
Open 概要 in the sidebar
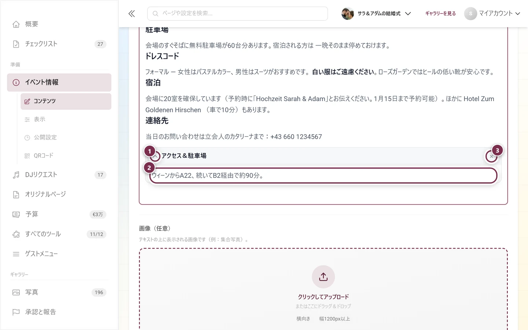59,24
